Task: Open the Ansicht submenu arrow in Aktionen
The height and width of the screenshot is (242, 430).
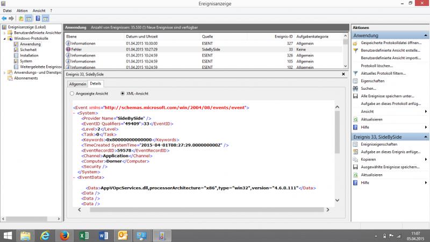Action: [426, 111]
